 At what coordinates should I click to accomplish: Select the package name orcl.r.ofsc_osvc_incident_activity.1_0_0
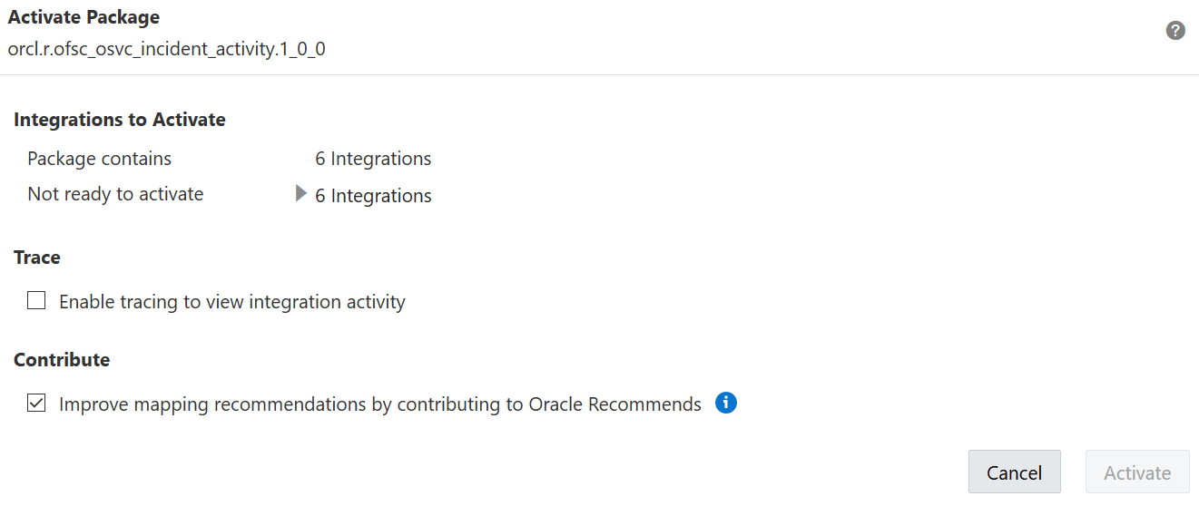(166, 49)
